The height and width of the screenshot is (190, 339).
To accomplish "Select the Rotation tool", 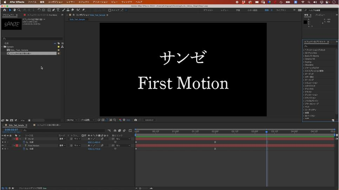I will click(39, 10).
